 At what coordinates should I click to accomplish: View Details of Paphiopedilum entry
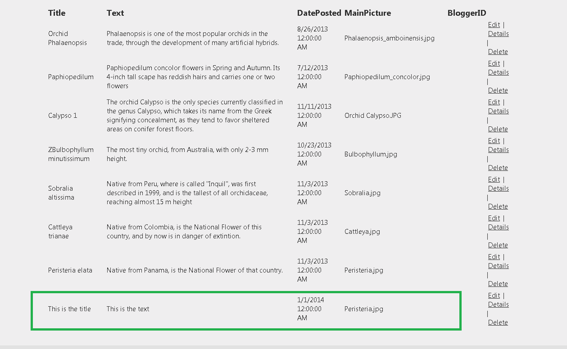click(x=498, y=72)
